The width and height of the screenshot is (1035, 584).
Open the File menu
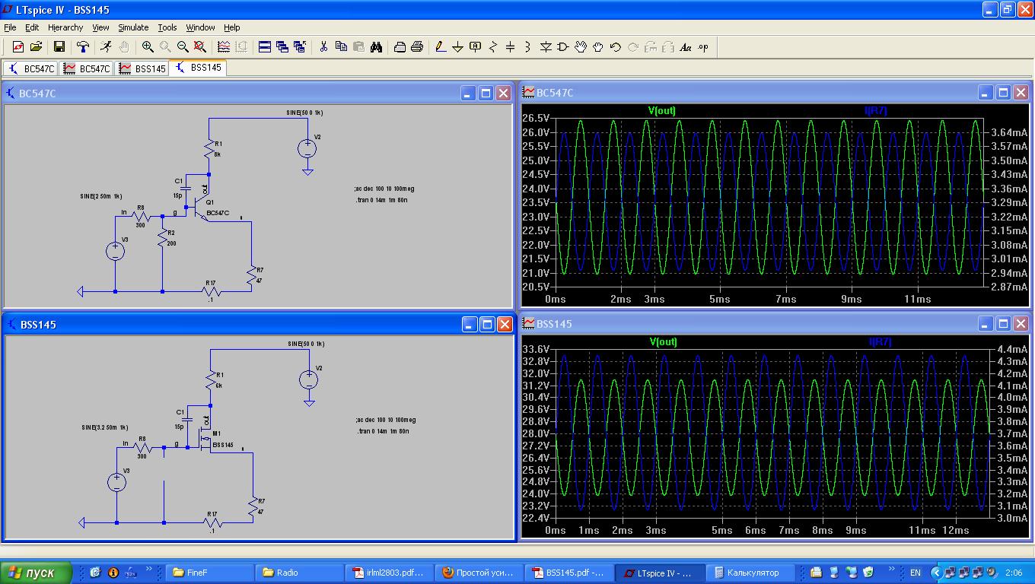pyautogui.click(x=10, y=27)
